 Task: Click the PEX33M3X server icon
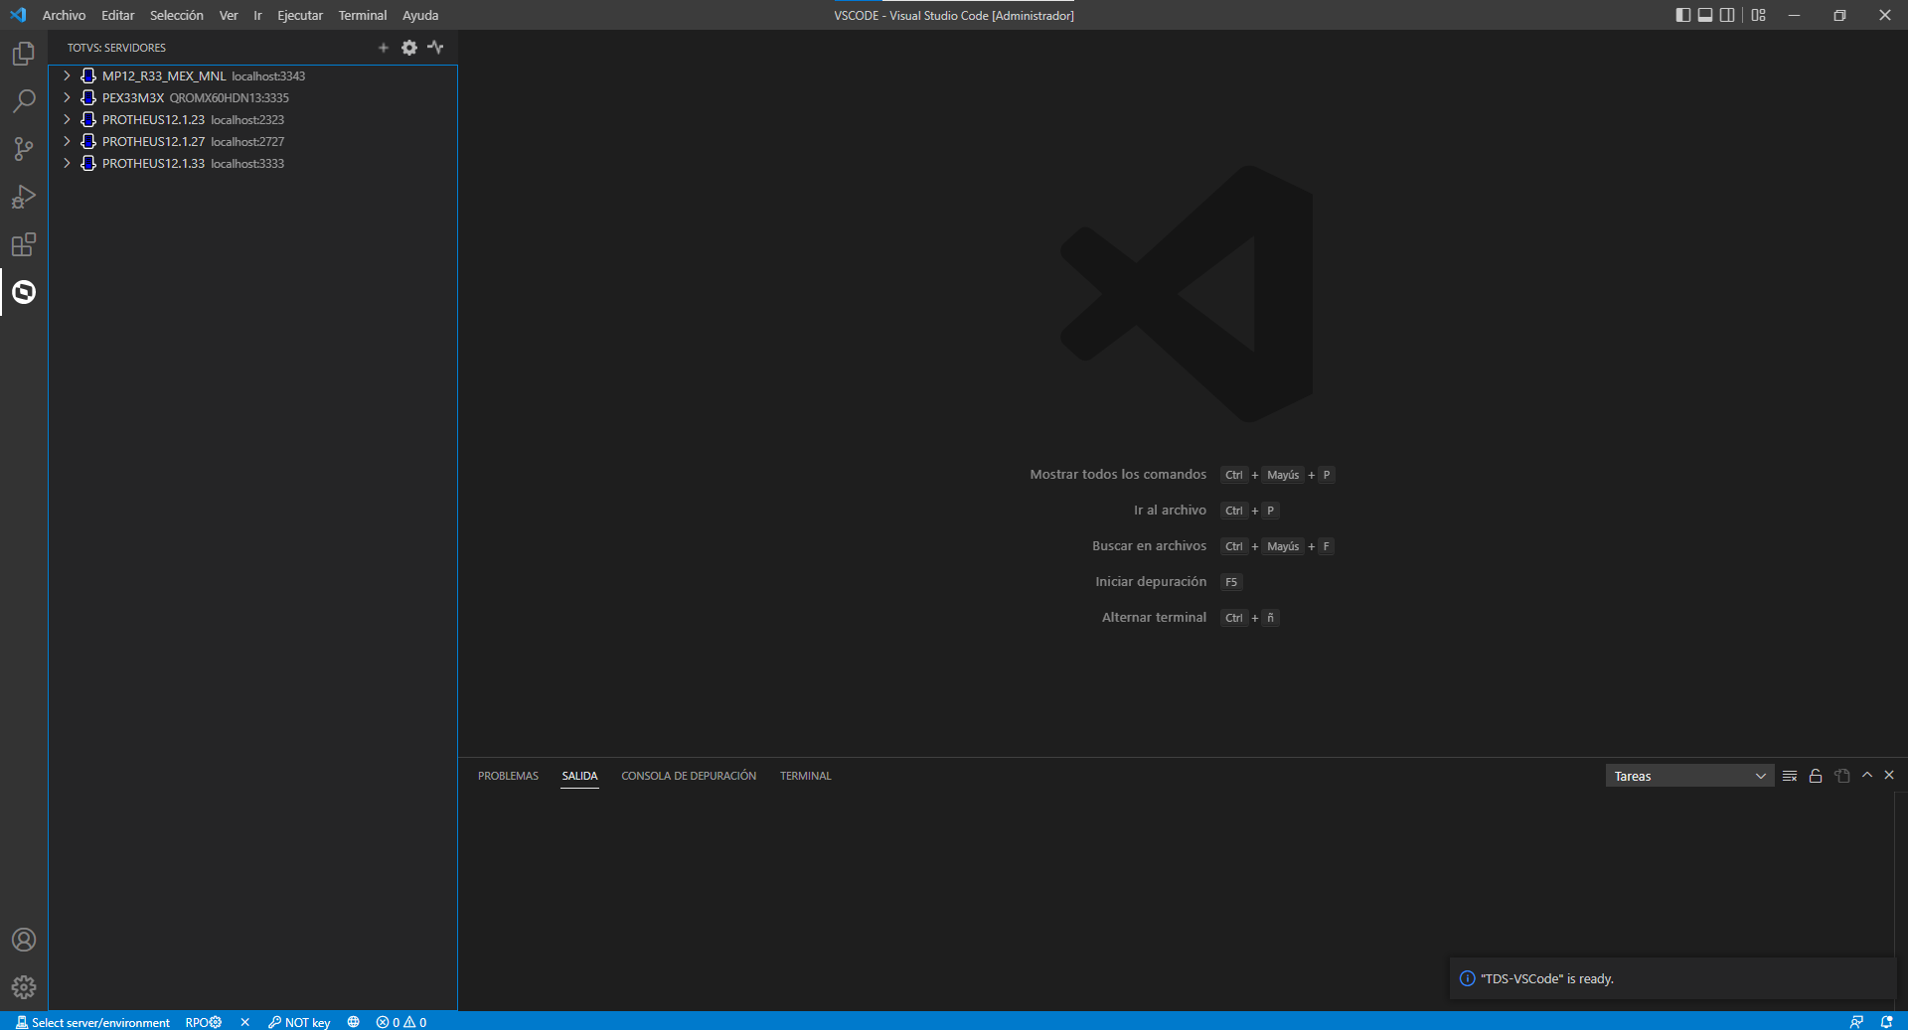click(x=88, y=97)
